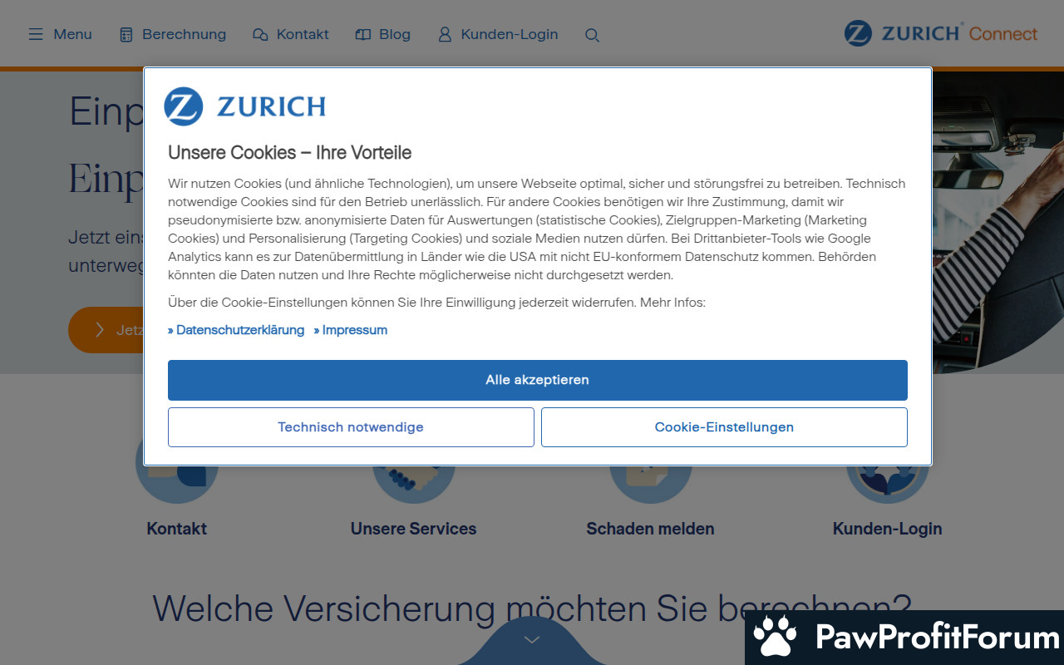The width and height of the screenshot is (1064, 665).
Task: Click heading Welche Versicherung möchten Sie berechnen
Action: pyautogui.click(x=532, y=609)
